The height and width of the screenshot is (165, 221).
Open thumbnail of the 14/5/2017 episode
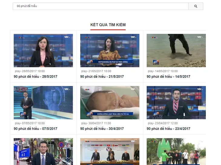(176, 50)
